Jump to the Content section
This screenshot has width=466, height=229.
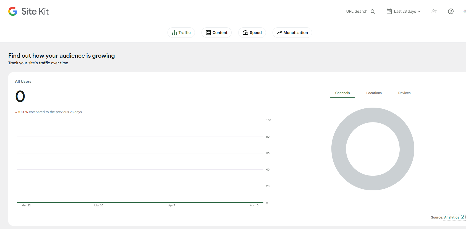(x=216, y=33)
